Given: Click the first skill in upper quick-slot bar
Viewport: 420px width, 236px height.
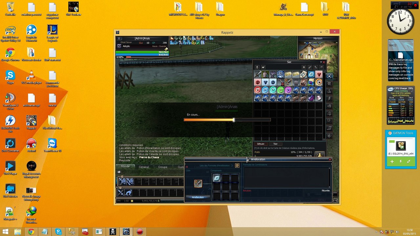Looking at the screenshot, I should pos(122,181).
